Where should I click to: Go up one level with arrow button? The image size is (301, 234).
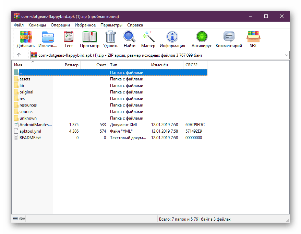19,55
